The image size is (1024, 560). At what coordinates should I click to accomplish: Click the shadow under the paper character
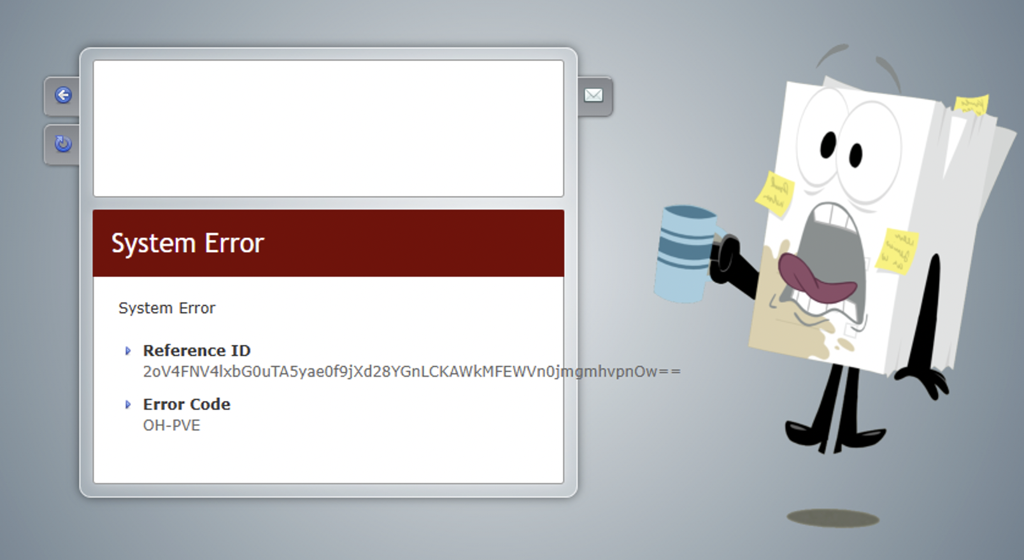click(x=833, y=518)
